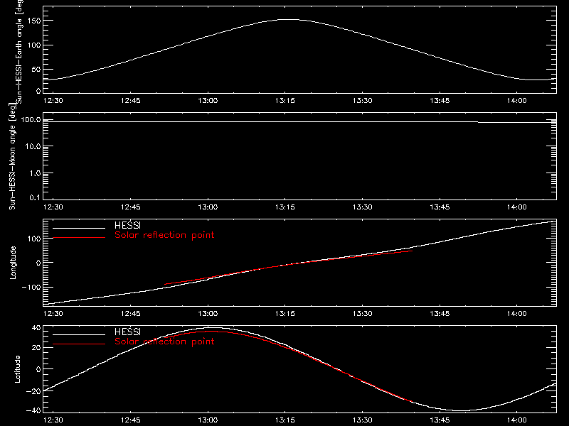Click 14:00 label under Latitude plot
Viewport: 569px width, 426px height.
point(517,420)
